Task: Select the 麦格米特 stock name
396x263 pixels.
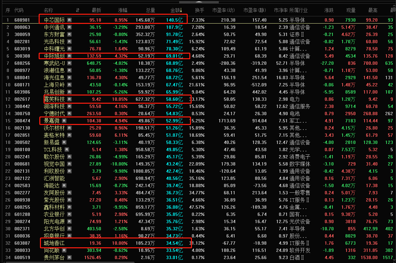Action: click(54, 135)
